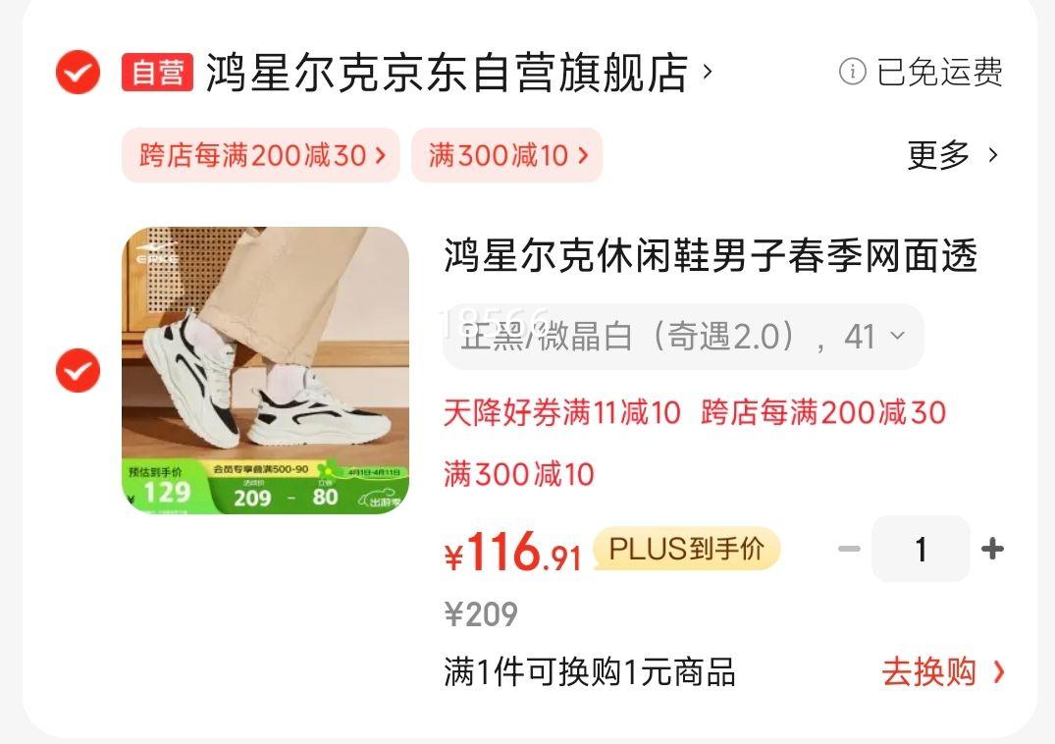Image resolution: width=1055 pixels, height=744 pixels.
Task: Click the dropdown chevron after size 41
Action: click(x=897, y=335)
